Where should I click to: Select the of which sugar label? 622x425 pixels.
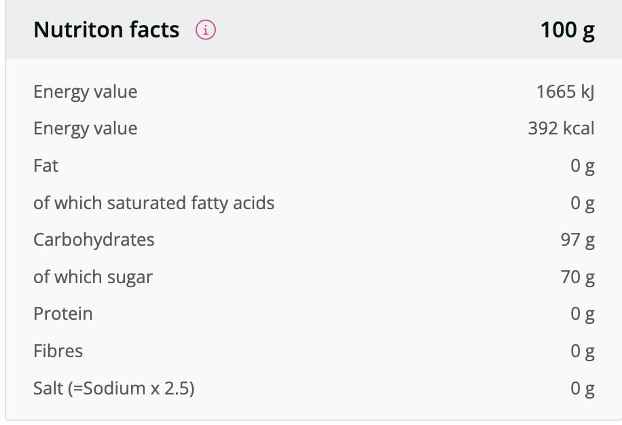click(93, 277)
